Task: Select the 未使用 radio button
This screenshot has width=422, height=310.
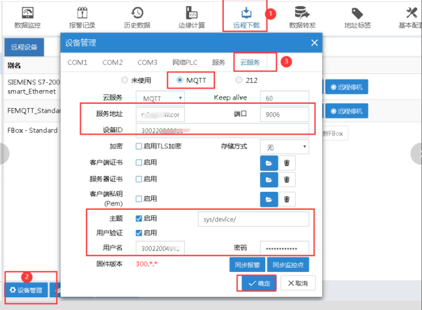Action: tap(124, 80)
